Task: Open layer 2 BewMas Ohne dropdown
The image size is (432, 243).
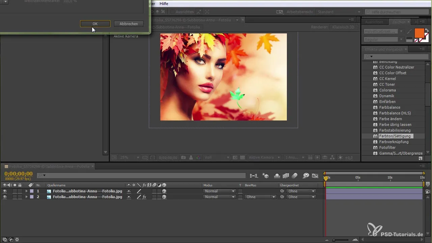Action: point(261,197)
